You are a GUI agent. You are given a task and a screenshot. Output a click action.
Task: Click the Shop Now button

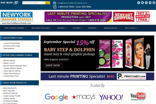click(x=53, y=65)
